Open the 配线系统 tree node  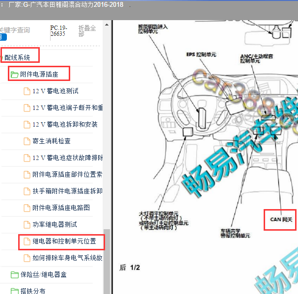click(17, 57)
